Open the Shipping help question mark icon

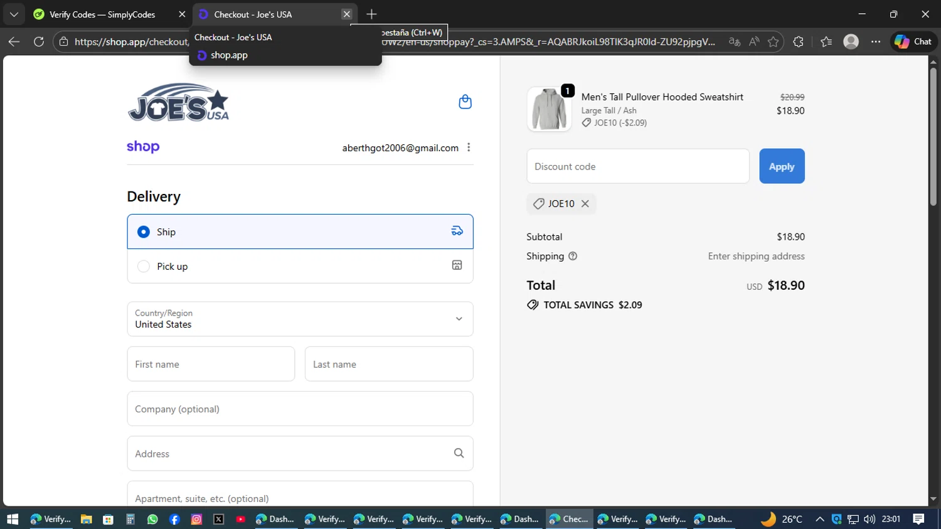tap(573, 256)
